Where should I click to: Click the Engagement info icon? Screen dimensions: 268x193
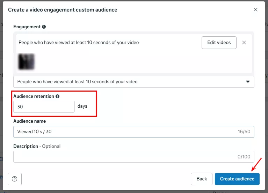[x=44, y=27]
